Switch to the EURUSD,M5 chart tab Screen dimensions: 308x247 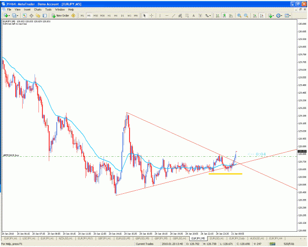(x=123, y=238)
